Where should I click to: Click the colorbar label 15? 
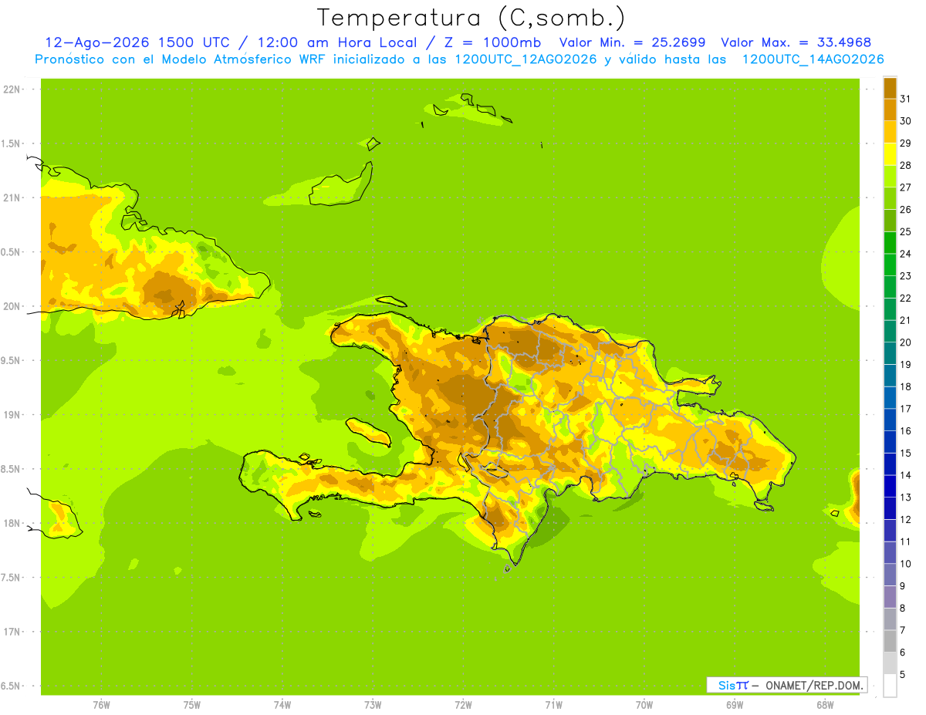[905, 453]
